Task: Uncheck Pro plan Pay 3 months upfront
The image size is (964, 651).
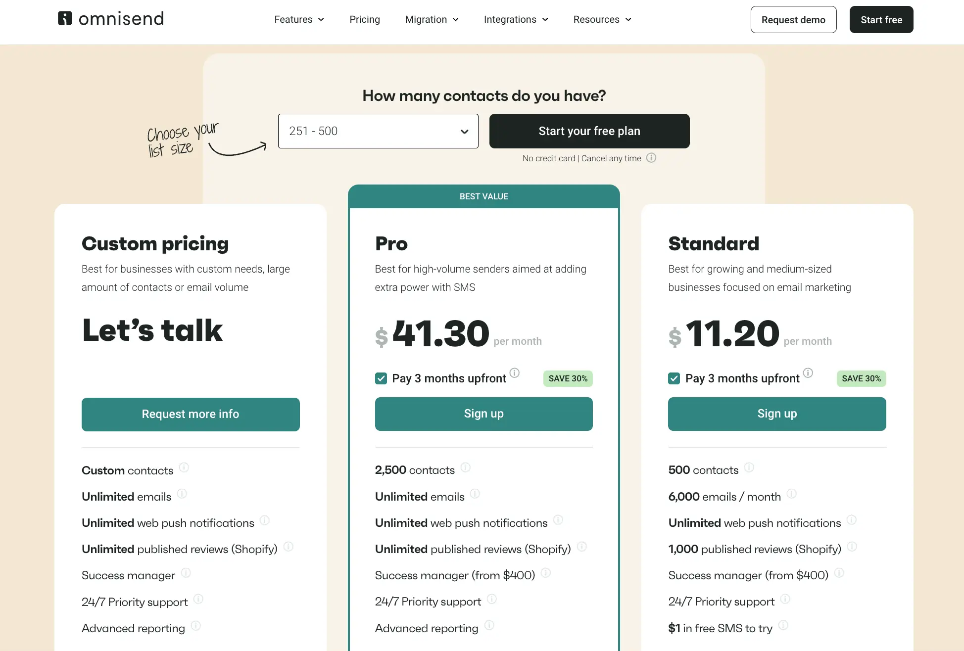Action: [x=381, y=378]
